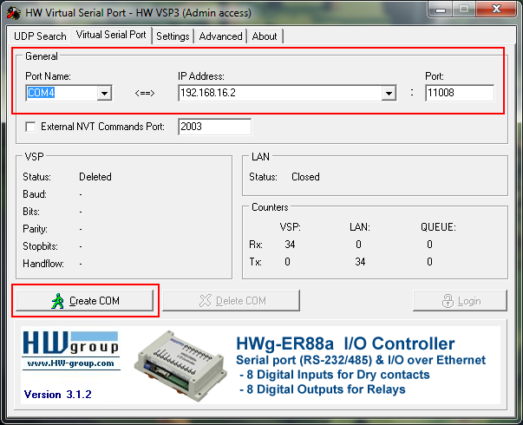Select the Virtual Serial Port tab

[111, 35]
